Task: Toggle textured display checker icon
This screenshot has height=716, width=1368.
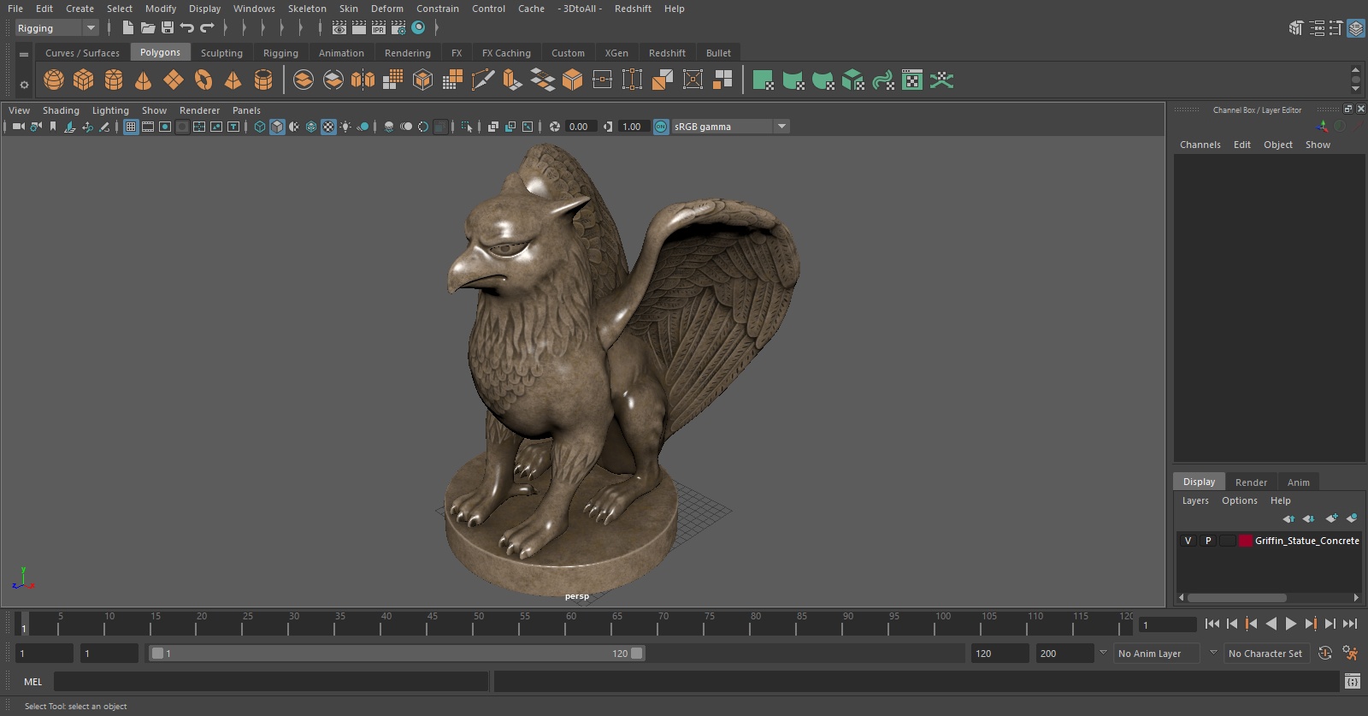Action: (328, 127)
